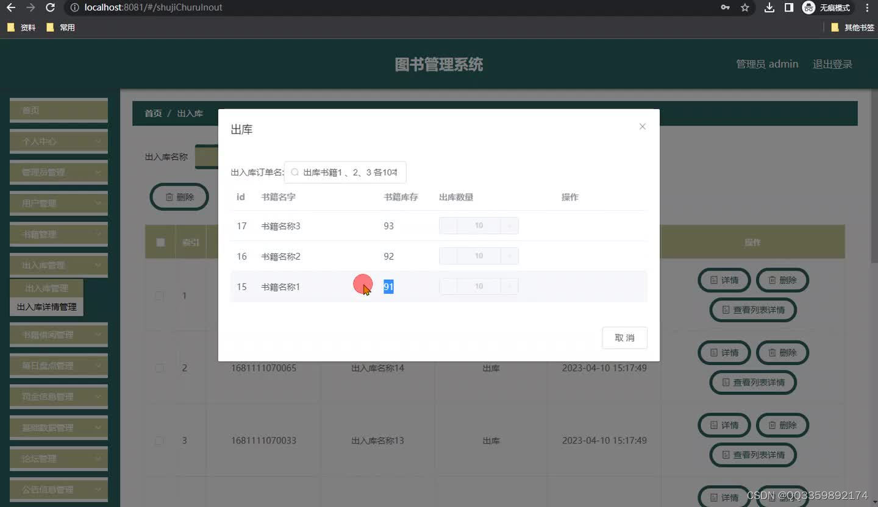
Task: Toggle the select-all checkbox in table header
Action: pos(160,243)
